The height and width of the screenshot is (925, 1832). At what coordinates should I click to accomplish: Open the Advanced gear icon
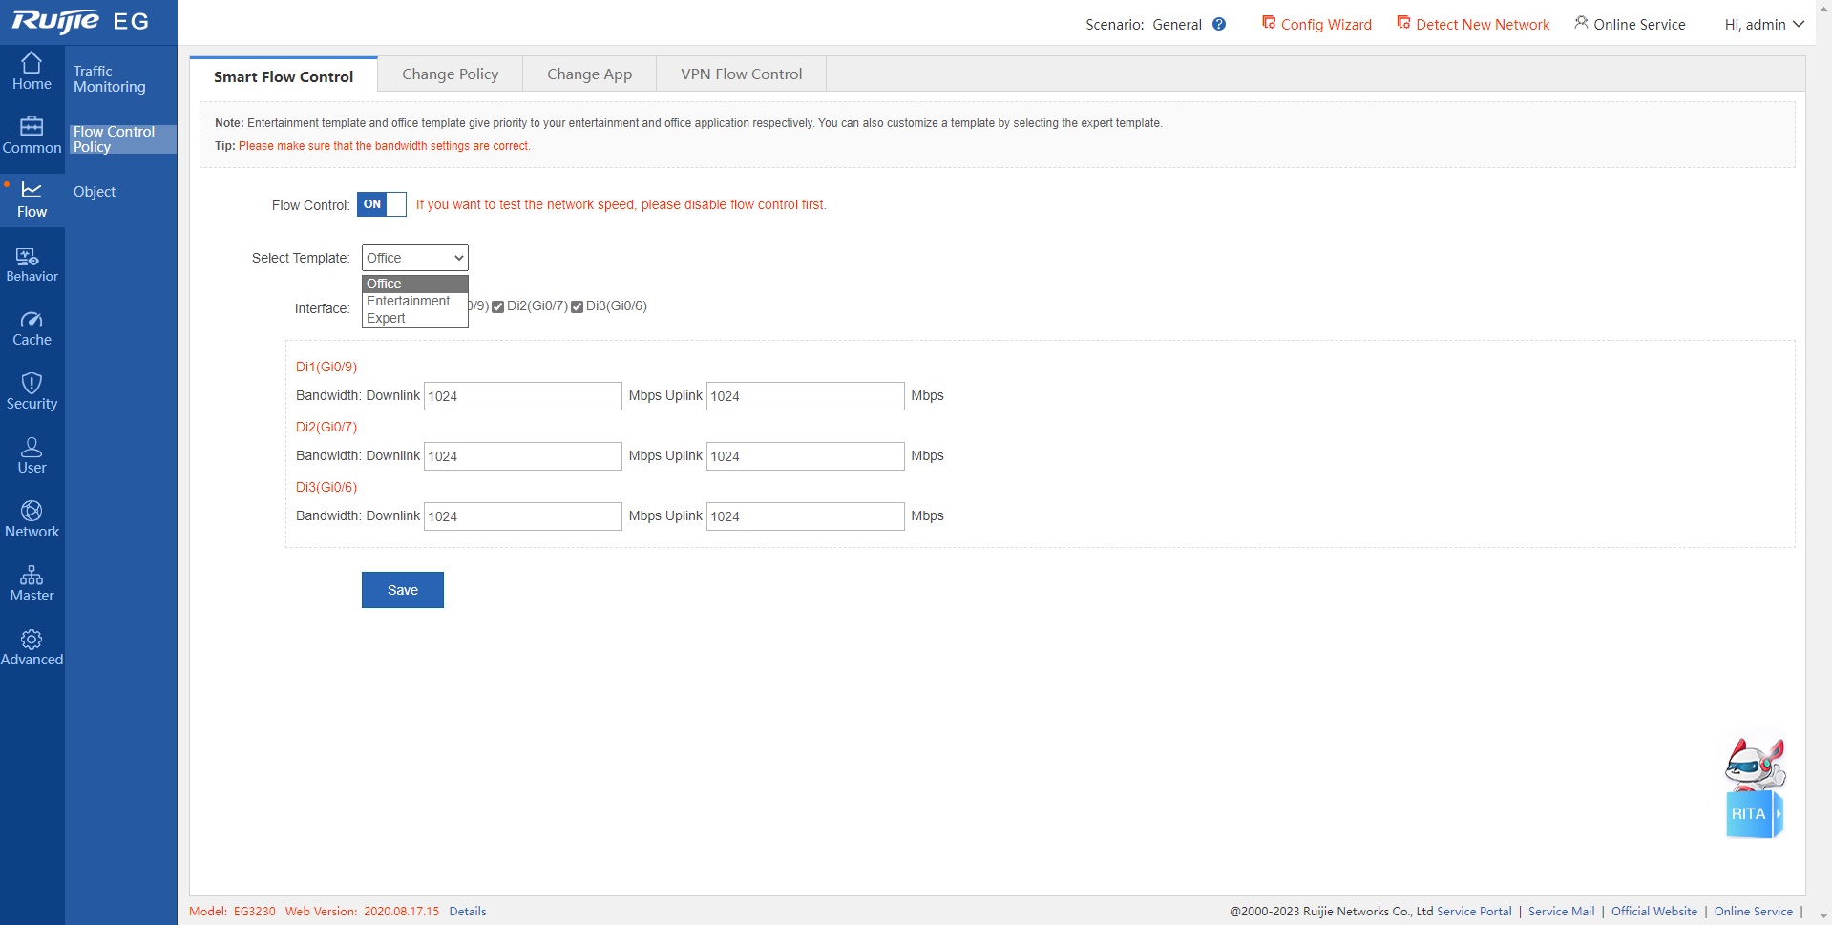pyautogui.click(x=32, y=648)
